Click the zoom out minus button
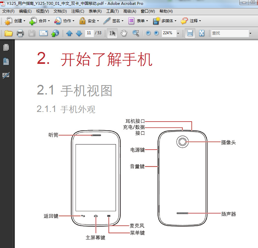The width and height of the screenshot is (258, 248). point(148,33)
